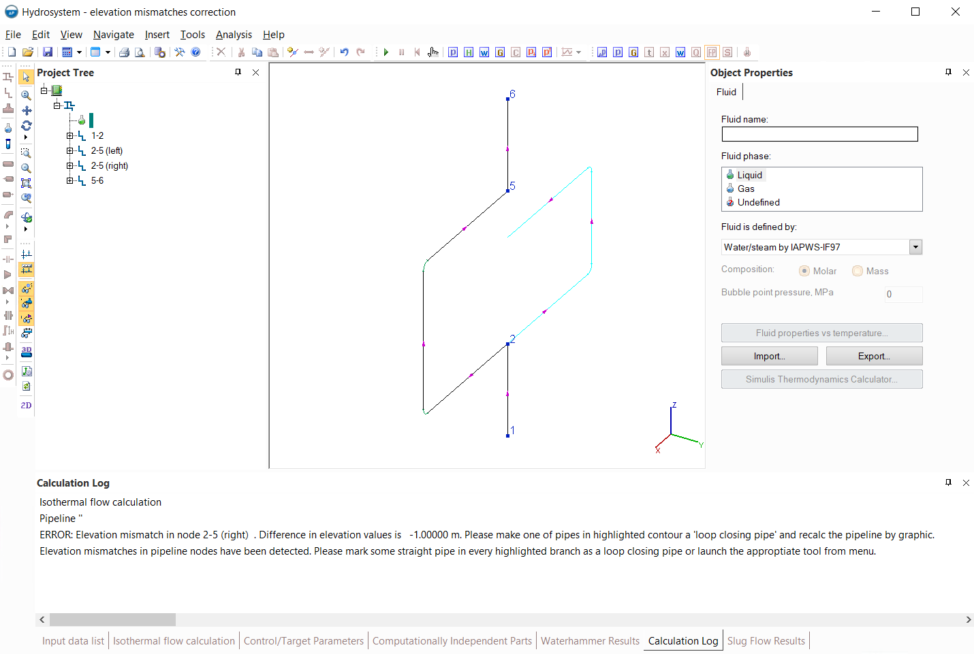Choose Gas as the fluid phase
The image size is (974, 654).
[746, 189]
